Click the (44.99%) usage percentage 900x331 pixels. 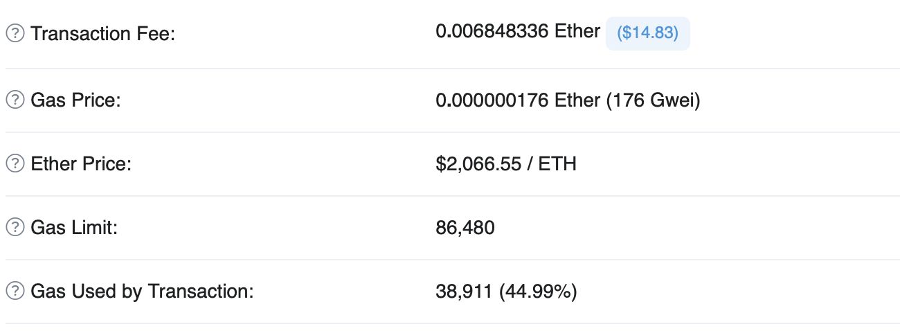click(538, 292)
